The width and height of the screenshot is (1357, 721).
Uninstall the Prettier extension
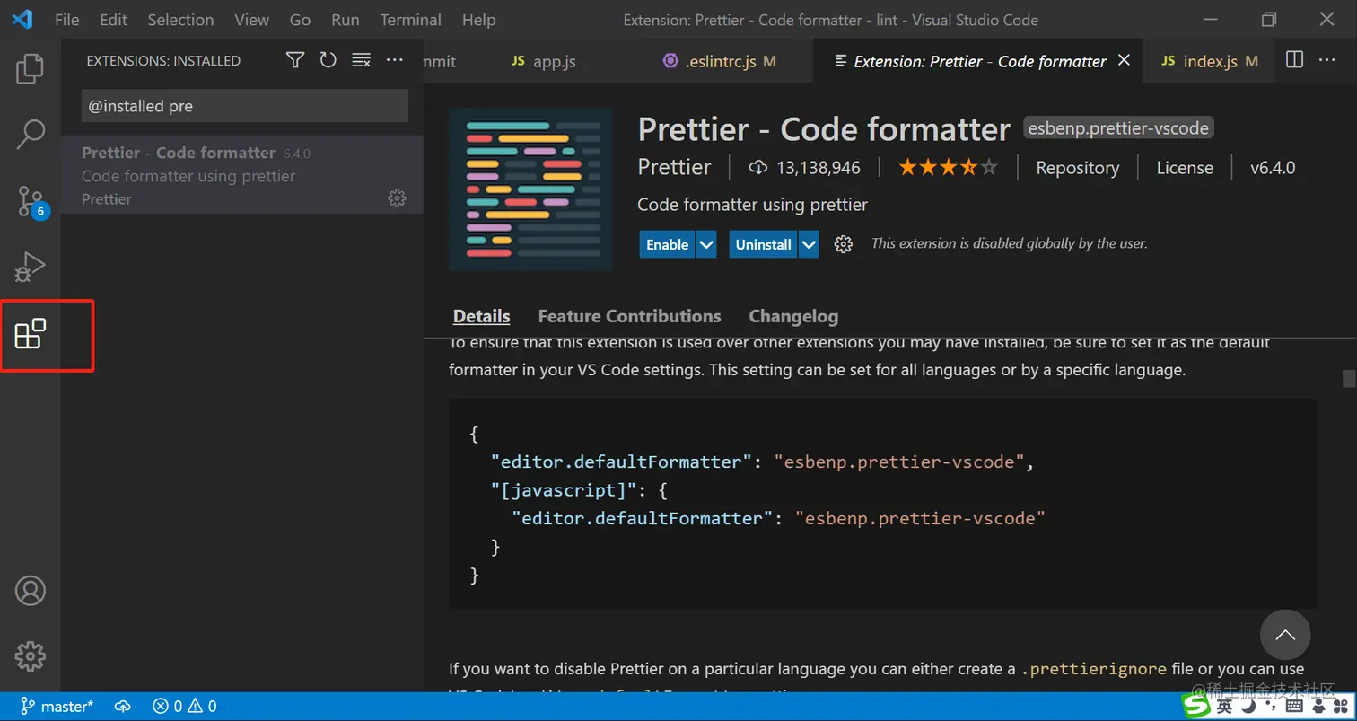(762, 243)
